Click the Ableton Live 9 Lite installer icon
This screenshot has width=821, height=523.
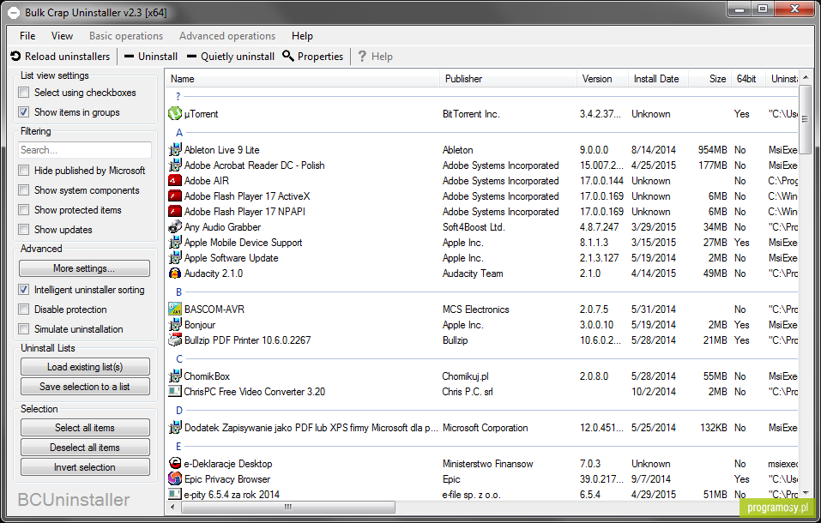coord(175,150)
